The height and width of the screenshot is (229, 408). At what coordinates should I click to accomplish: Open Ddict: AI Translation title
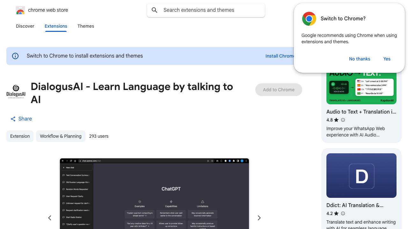point(355,205)
